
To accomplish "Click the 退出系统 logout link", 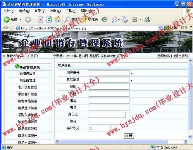I will (x=182, y=56).
